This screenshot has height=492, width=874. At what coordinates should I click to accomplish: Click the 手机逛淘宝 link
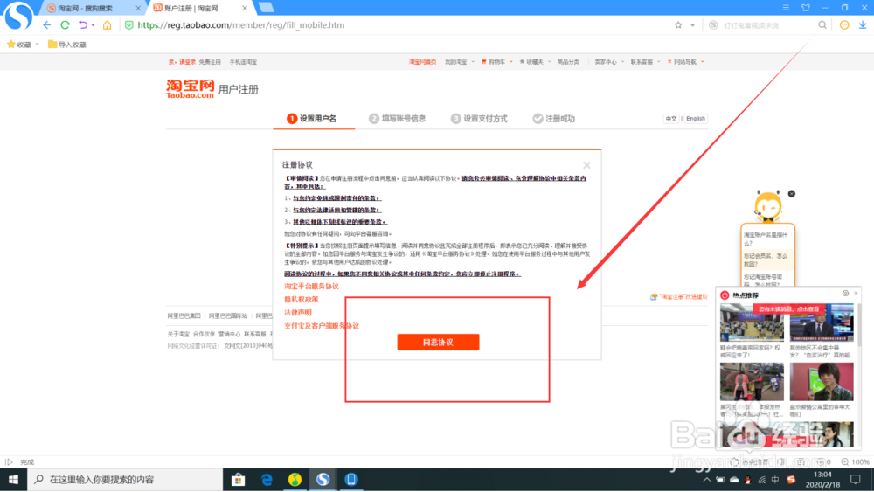point(243,62)
